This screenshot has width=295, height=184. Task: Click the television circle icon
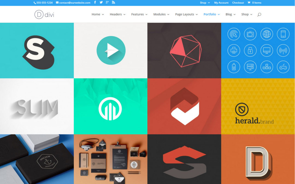pos(250,34)
